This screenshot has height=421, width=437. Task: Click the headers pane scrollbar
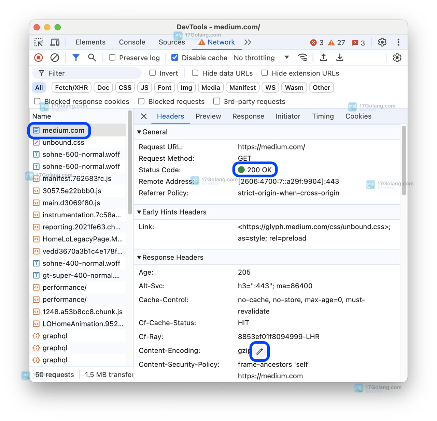click(x=404, y=160)
